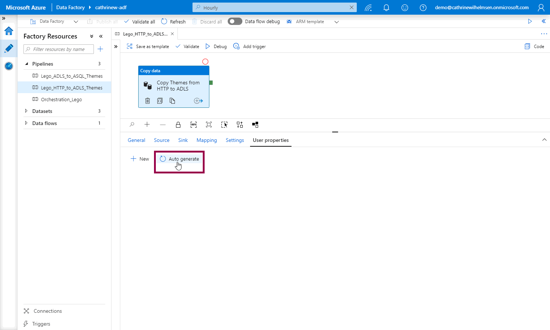Screen dimensions: 550x330
Task: Click the Auto generate button
Action: [179, 159]
